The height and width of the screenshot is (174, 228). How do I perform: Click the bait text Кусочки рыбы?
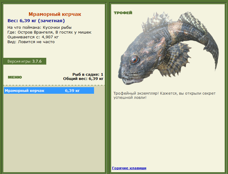tap(57, 28)
